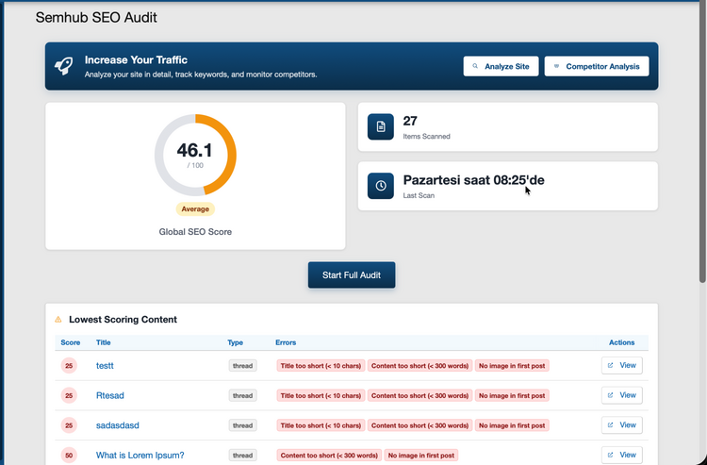Click the vertical page scrollbar
Viewport: 707px width, 465px height.
coord(702,141)
